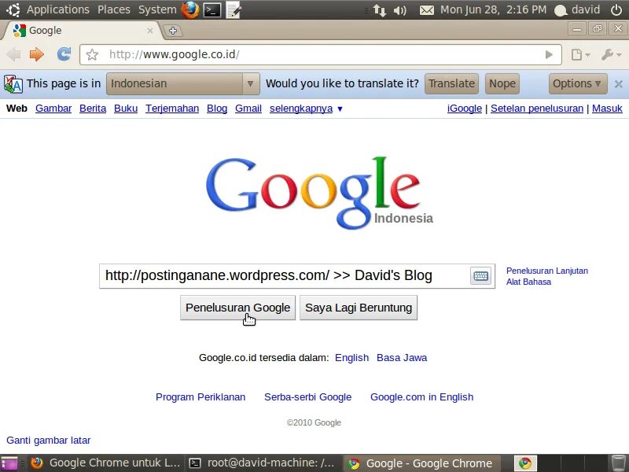Click the Translate button
The image size is (629, 472).
[x=451, y=83]
